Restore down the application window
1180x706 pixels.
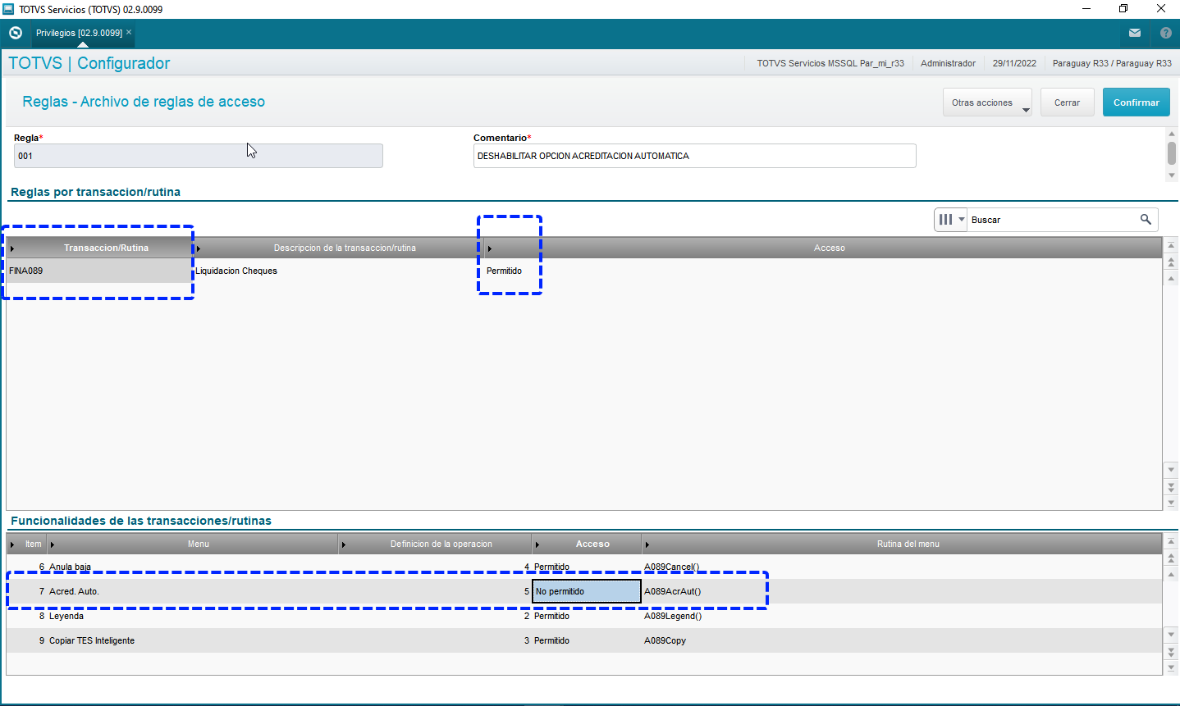pos(1123,9)
